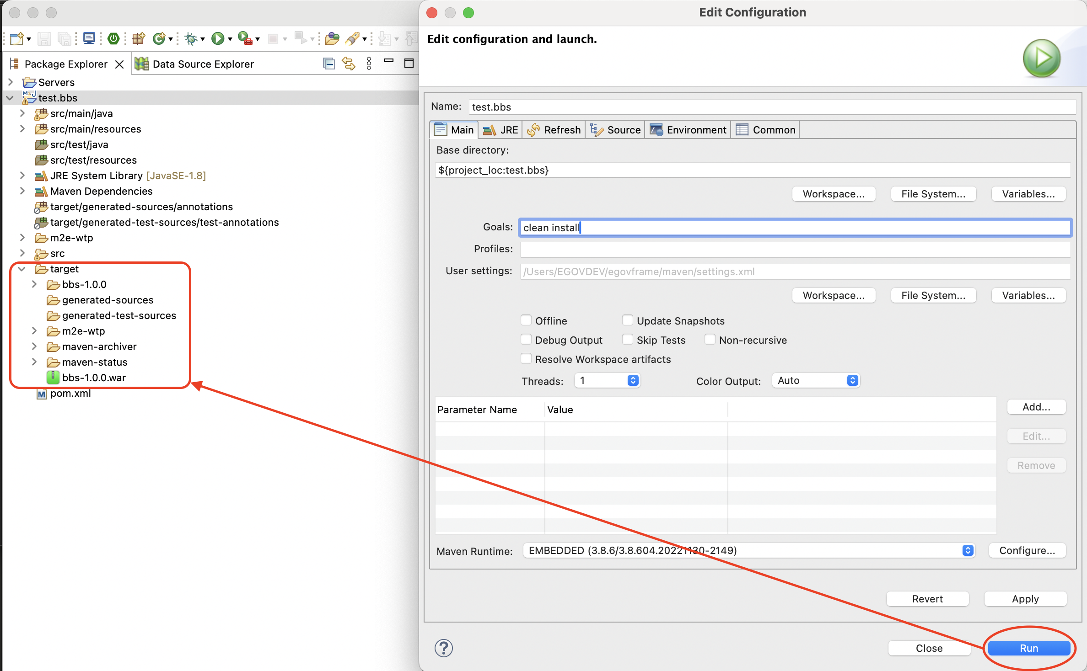The height and width of the screenshot is (671, 1087).
Task: Check the Skip Tests option
Action: coord(628,340)
